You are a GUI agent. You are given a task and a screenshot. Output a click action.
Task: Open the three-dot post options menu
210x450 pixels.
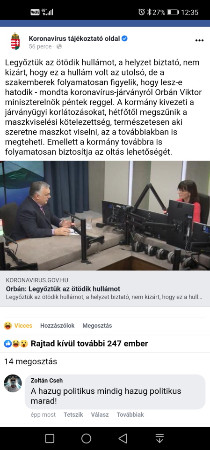coord(199,40)
